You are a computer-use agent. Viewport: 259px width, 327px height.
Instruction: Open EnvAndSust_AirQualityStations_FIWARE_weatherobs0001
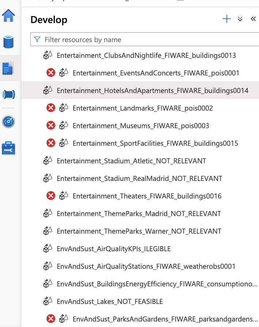146,266
